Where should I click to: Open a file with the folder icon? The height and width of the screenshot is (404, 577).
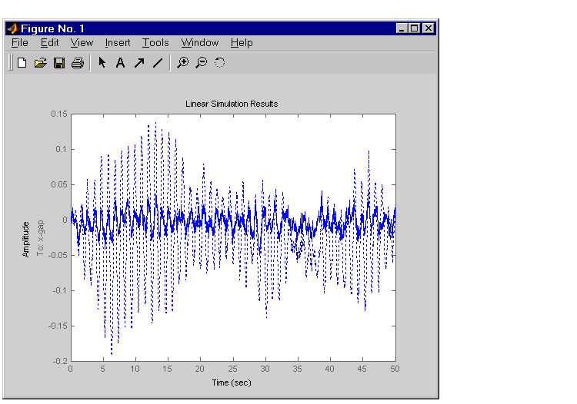coord(41,63)
